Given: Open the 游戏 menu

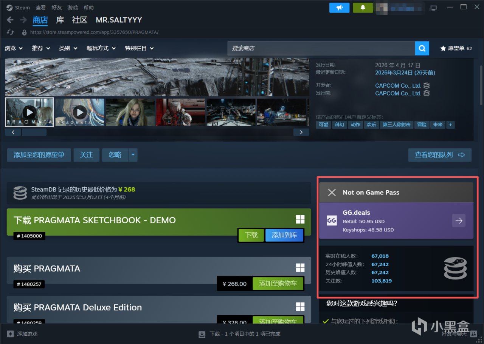Looking at the screenshot, I should click(73, 8).
